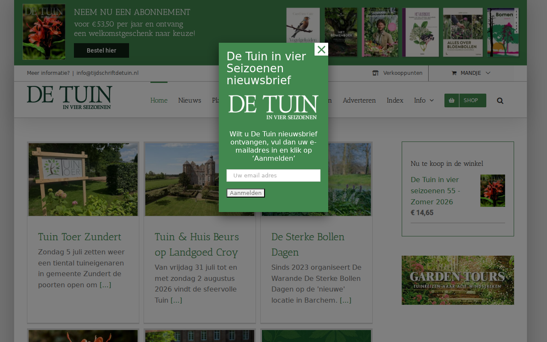Viewport: 547px width, 342px height.
Task: Click the Het Vlierboek book cover
Action: pos(421,32)
